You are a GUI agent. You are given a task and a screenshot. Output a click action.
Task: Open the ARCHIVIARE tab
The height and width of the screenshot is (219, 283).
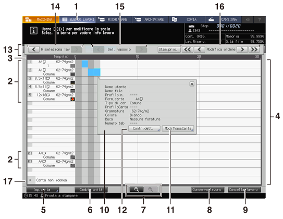pyautogui.click(x=151, y=19)
